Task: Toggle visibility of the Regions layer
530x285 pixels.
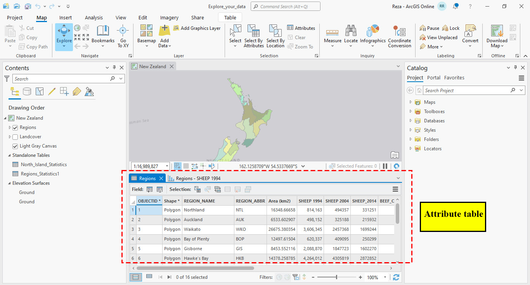Action: [x=16, y=127]
